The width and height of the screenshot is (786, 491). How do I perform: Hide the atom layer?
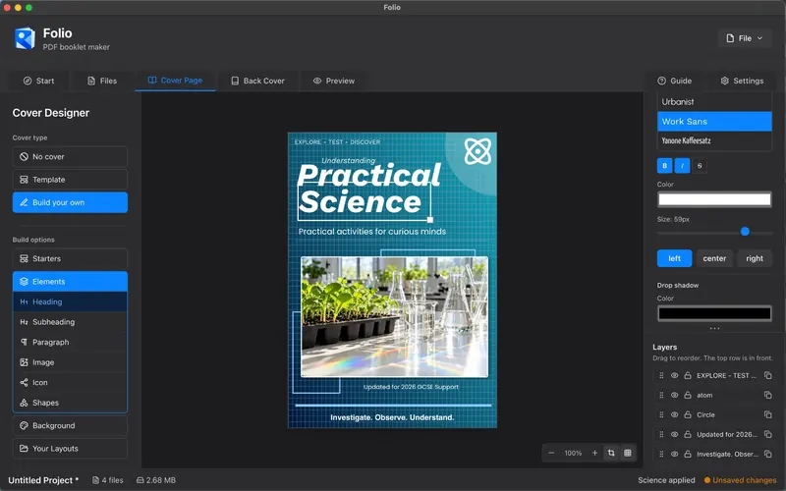point(674,395)
